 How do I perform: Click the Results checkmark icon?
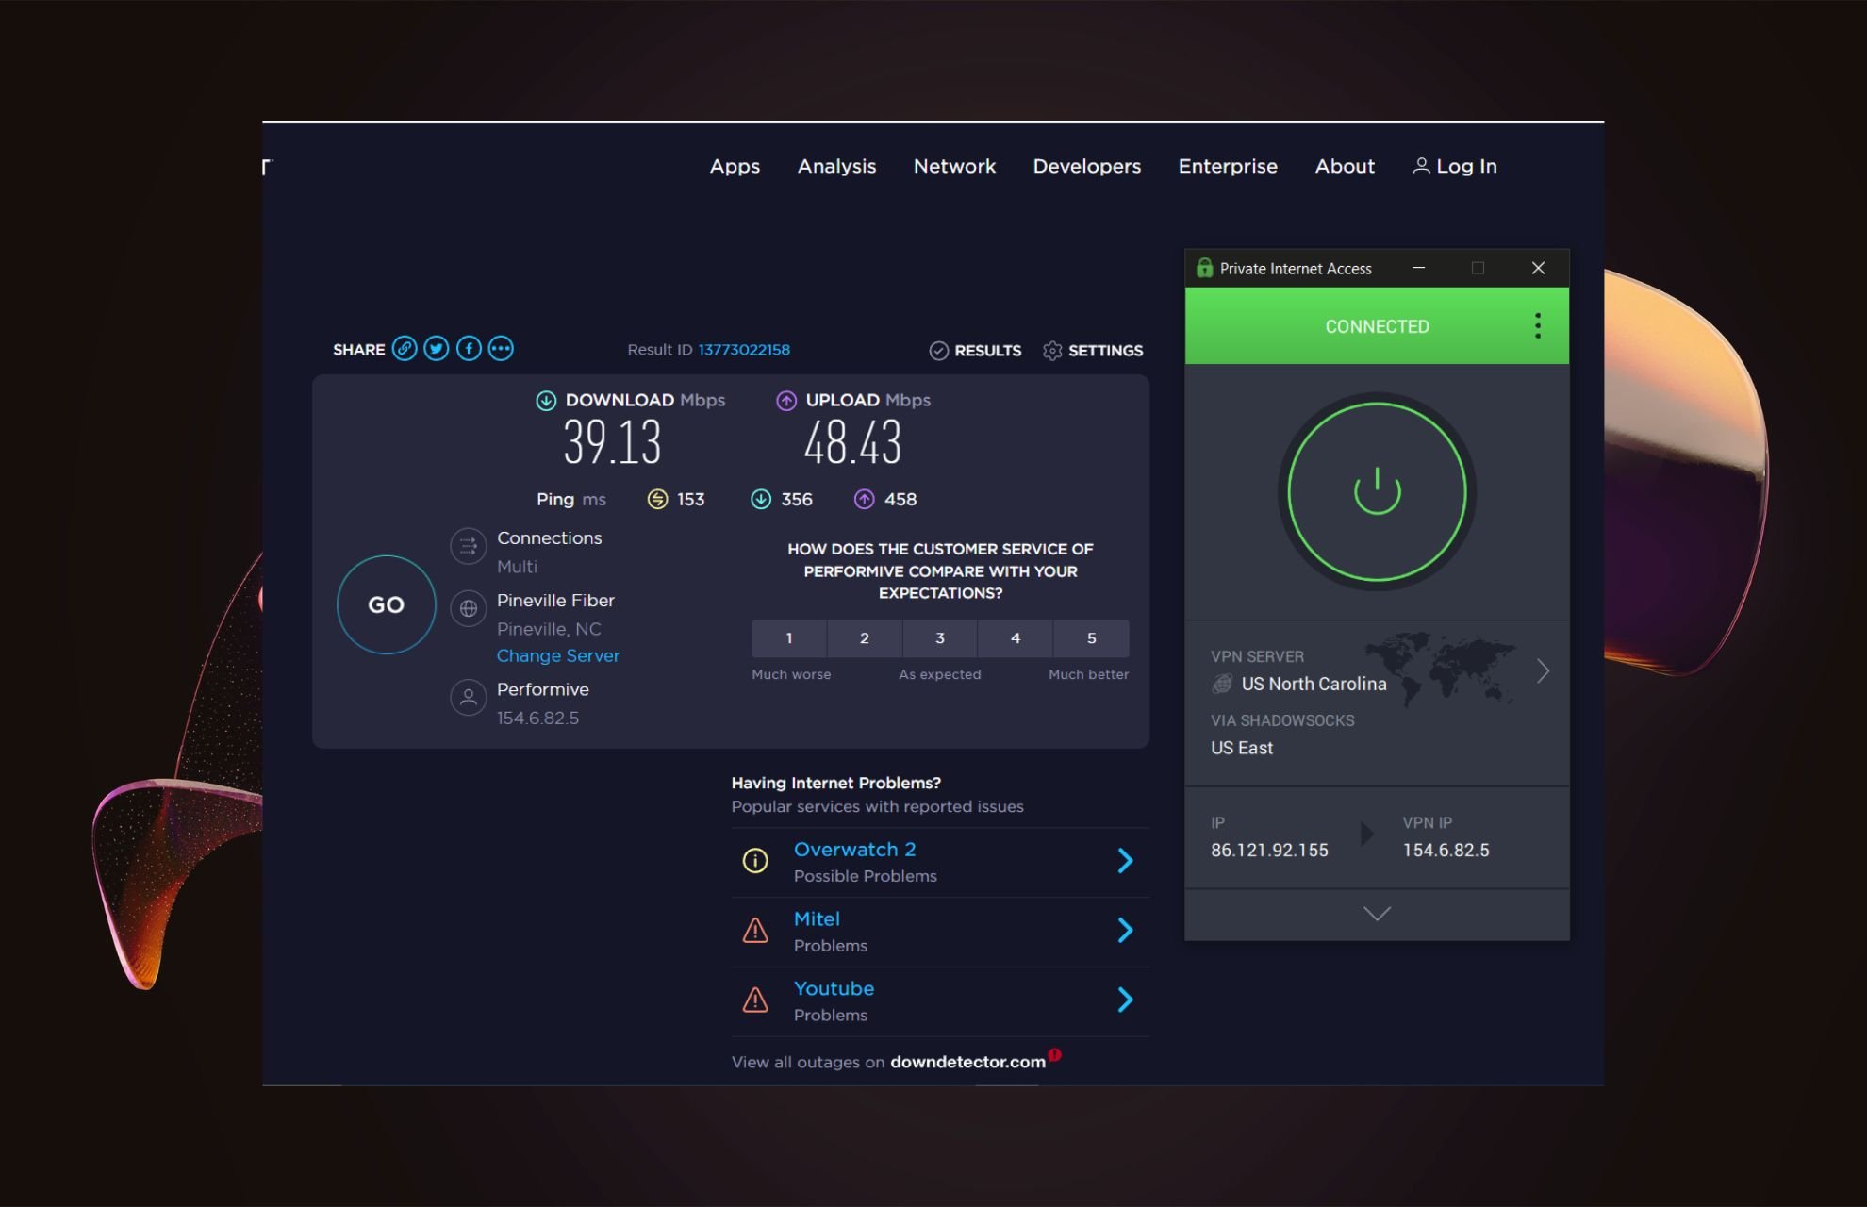tap(938, 351)
